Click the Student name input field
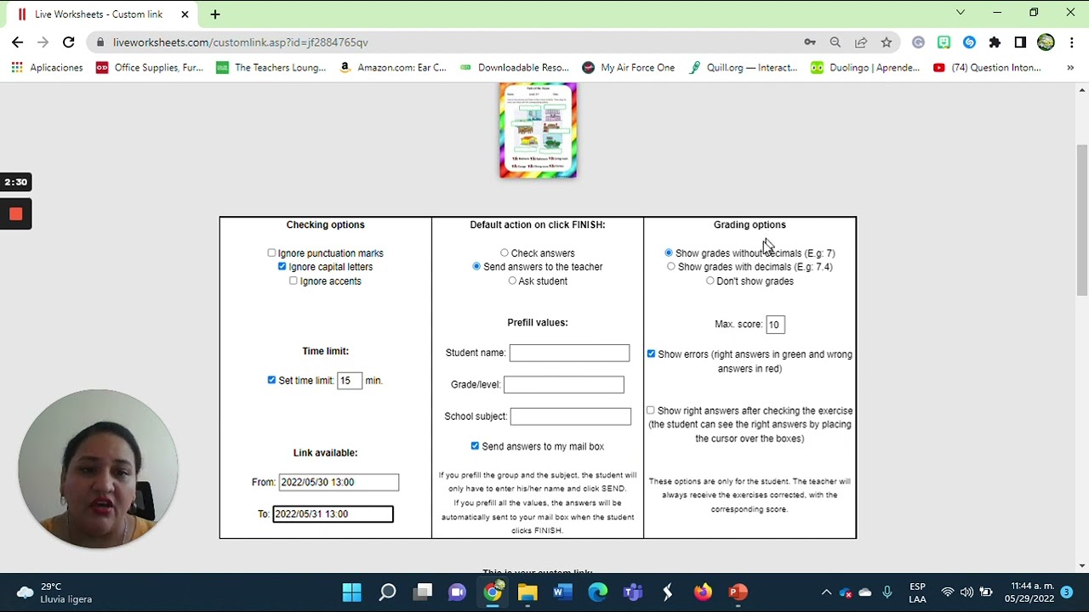The image size is (1089, 612). click(569, 353)
